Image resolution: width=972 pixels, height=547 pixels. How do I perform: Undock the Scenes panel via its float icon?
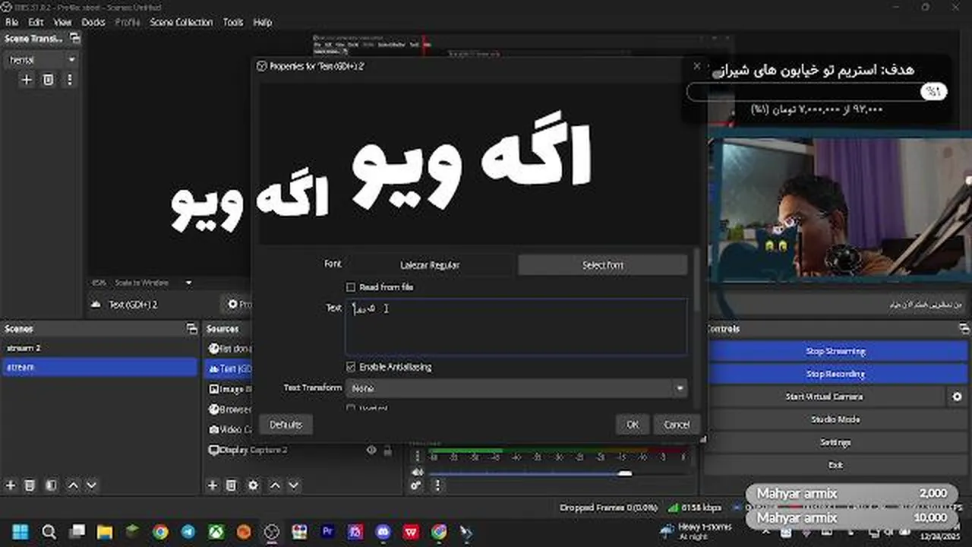(x=191, y=329)
